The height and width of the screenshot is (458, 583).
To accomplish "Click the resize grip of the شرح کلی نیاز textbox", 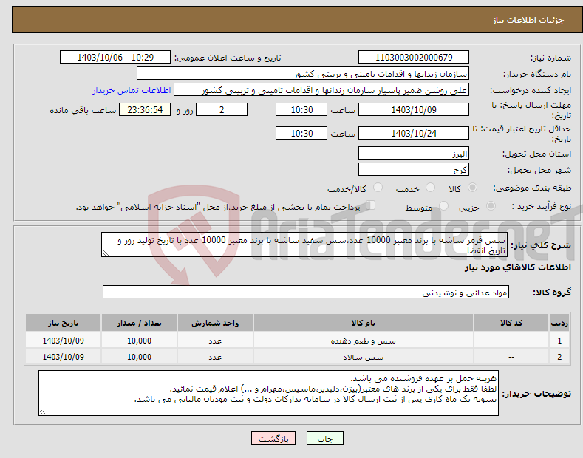I will tap(105, 253).
